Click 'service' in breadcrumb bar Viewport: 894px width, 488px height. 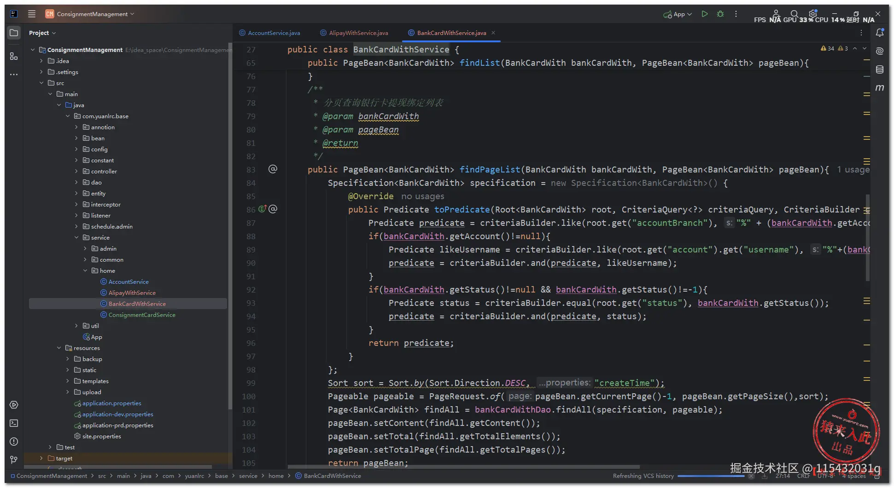[x=248, y=476]
